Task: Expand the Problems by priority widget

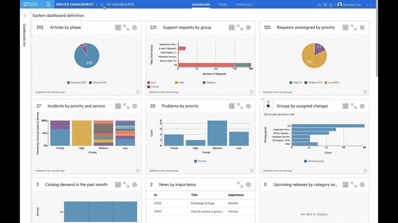Action: pos(240,106)
